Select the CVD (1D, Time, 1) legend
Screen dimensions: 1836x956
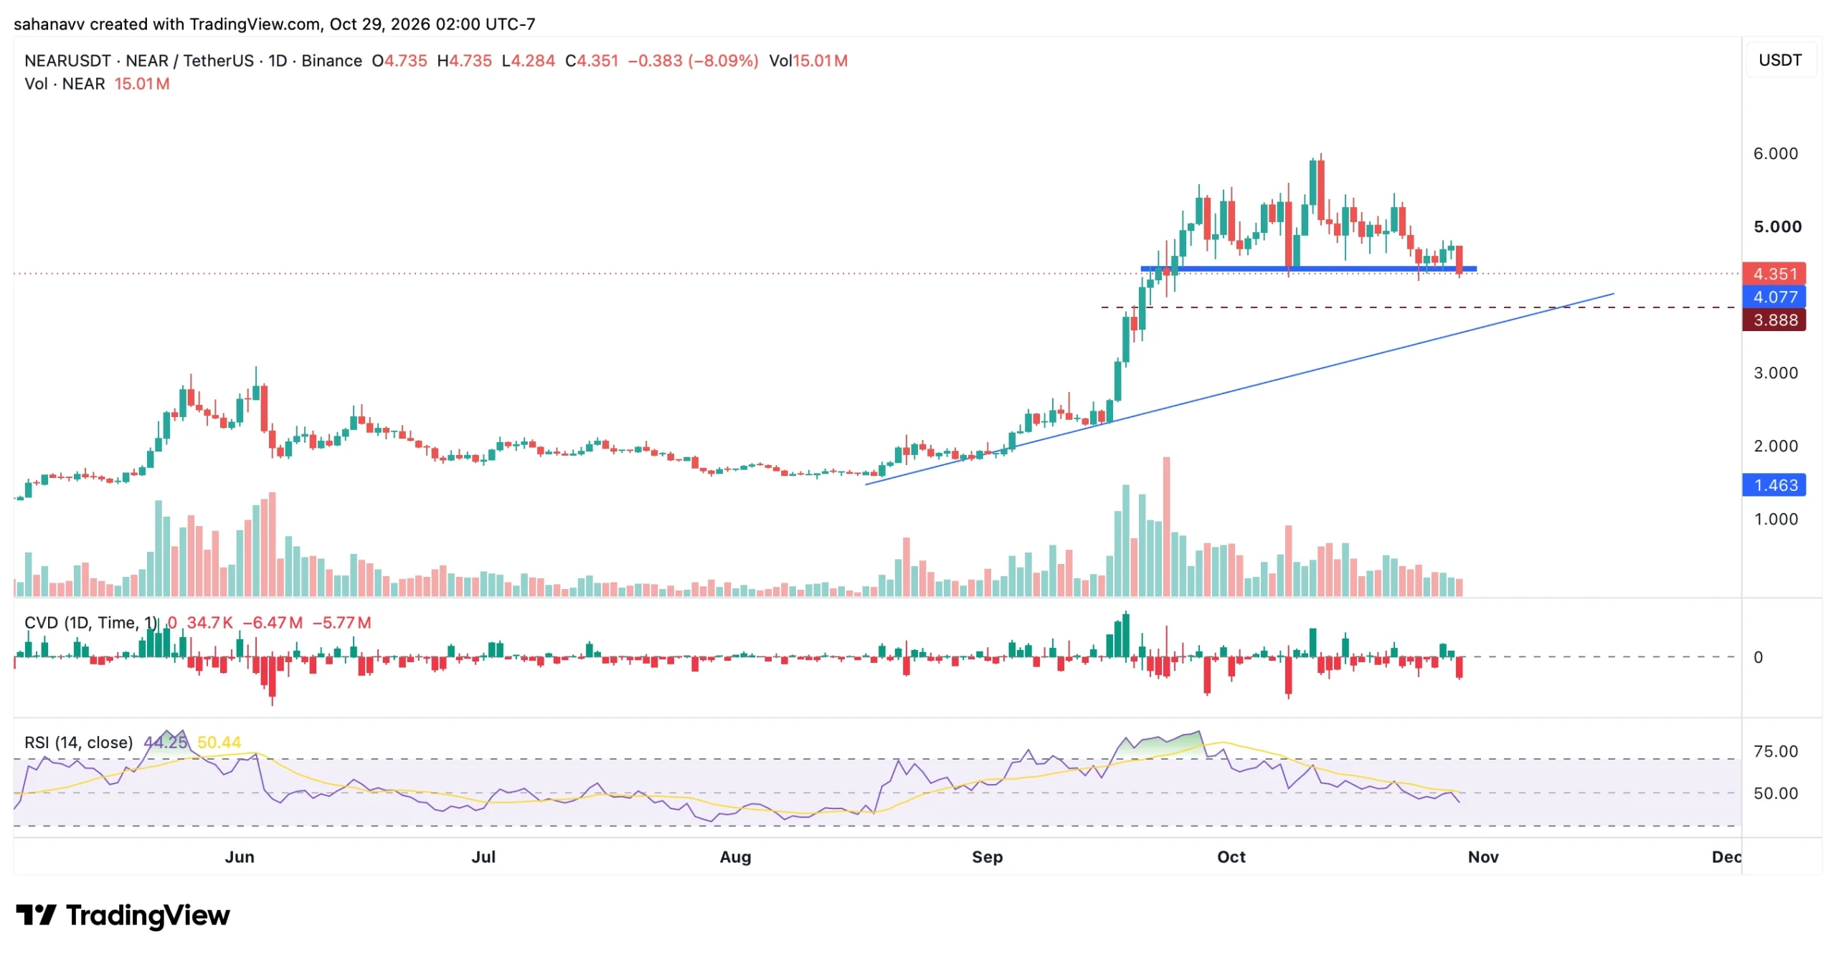coord(91,622)
